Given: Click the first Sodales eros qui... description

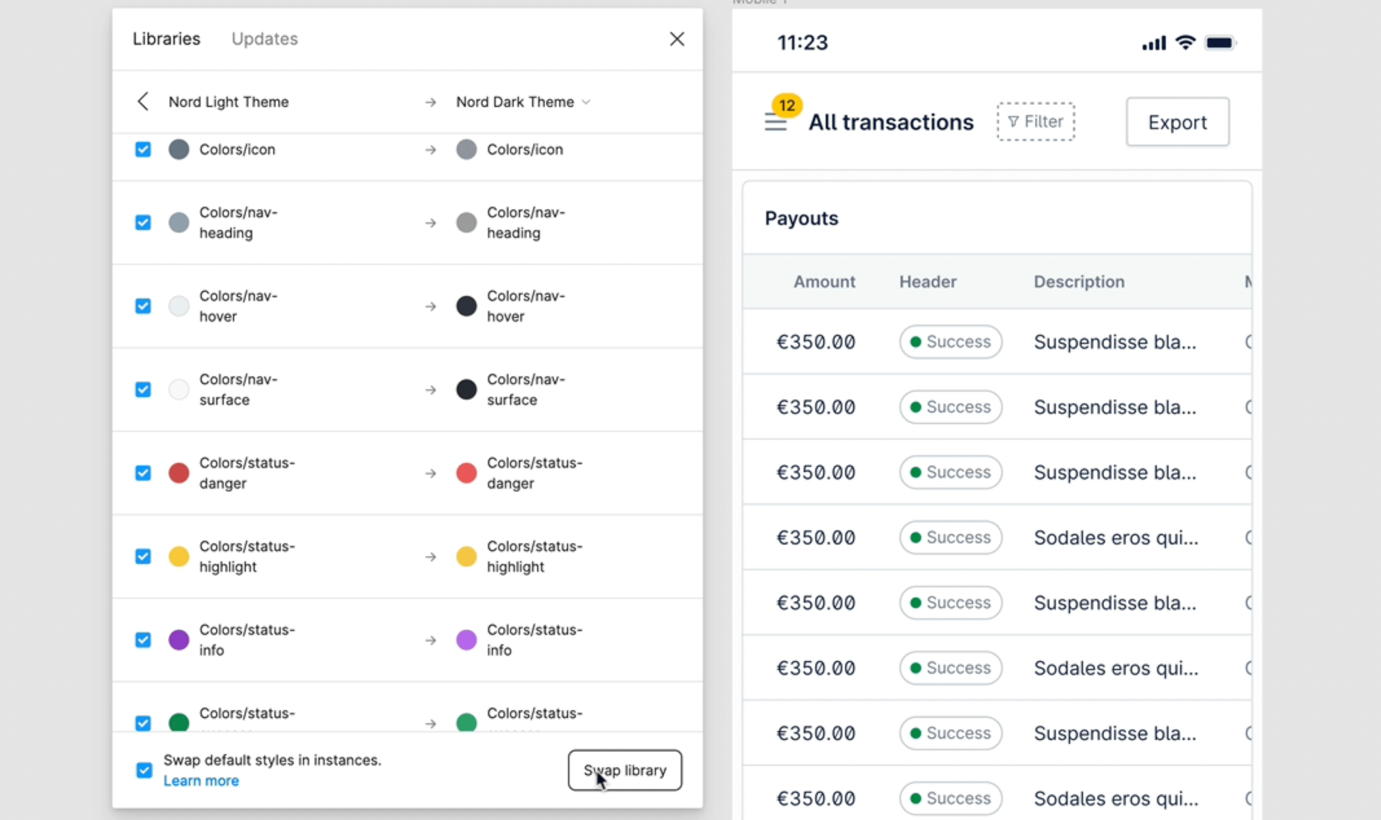Looking at the screenshot, I should [x=1116, y=538].
